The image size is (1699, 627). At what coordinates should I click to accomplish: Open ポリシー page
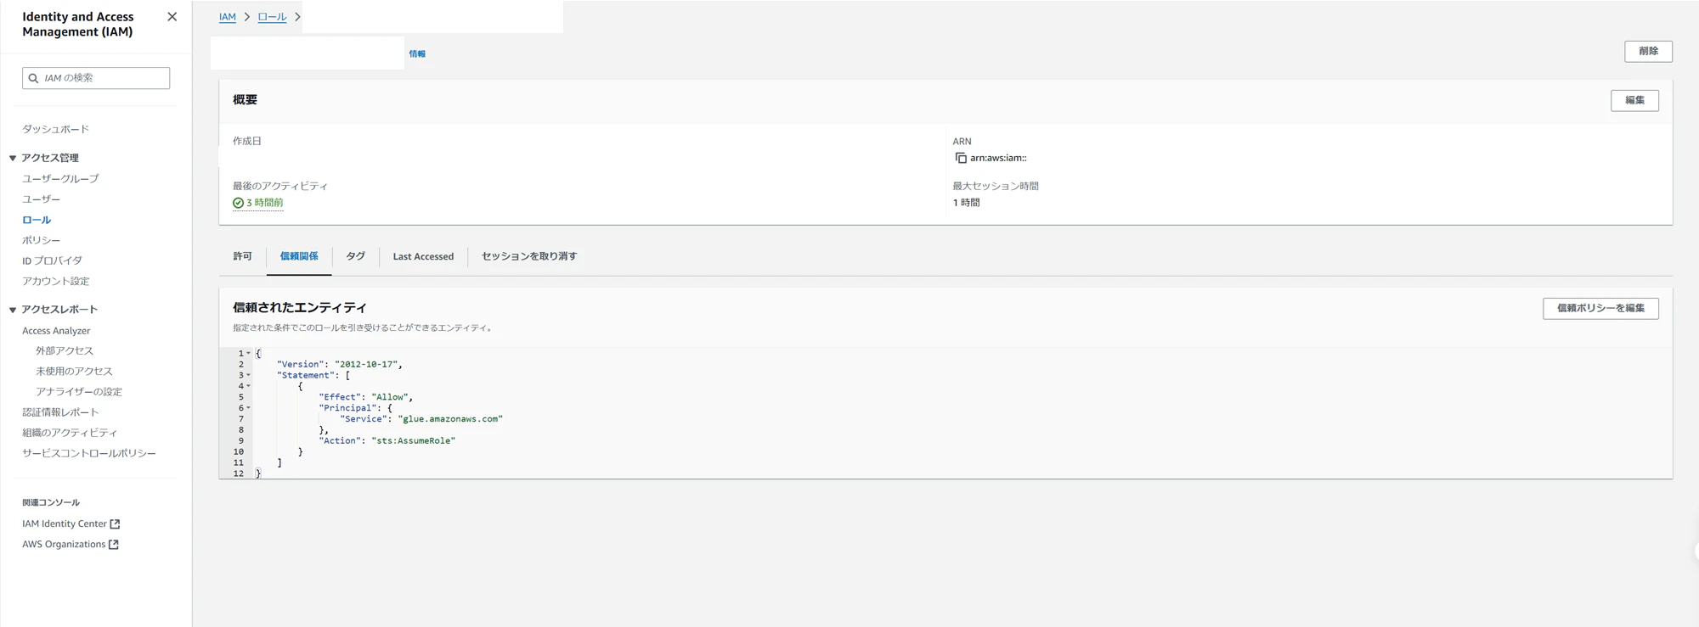coord(41,240)
